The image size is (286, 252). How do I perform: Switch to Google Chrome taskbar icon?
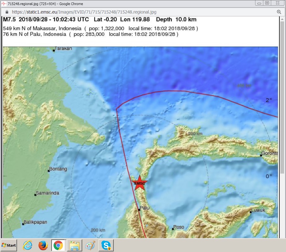click(x=58, y=245)
